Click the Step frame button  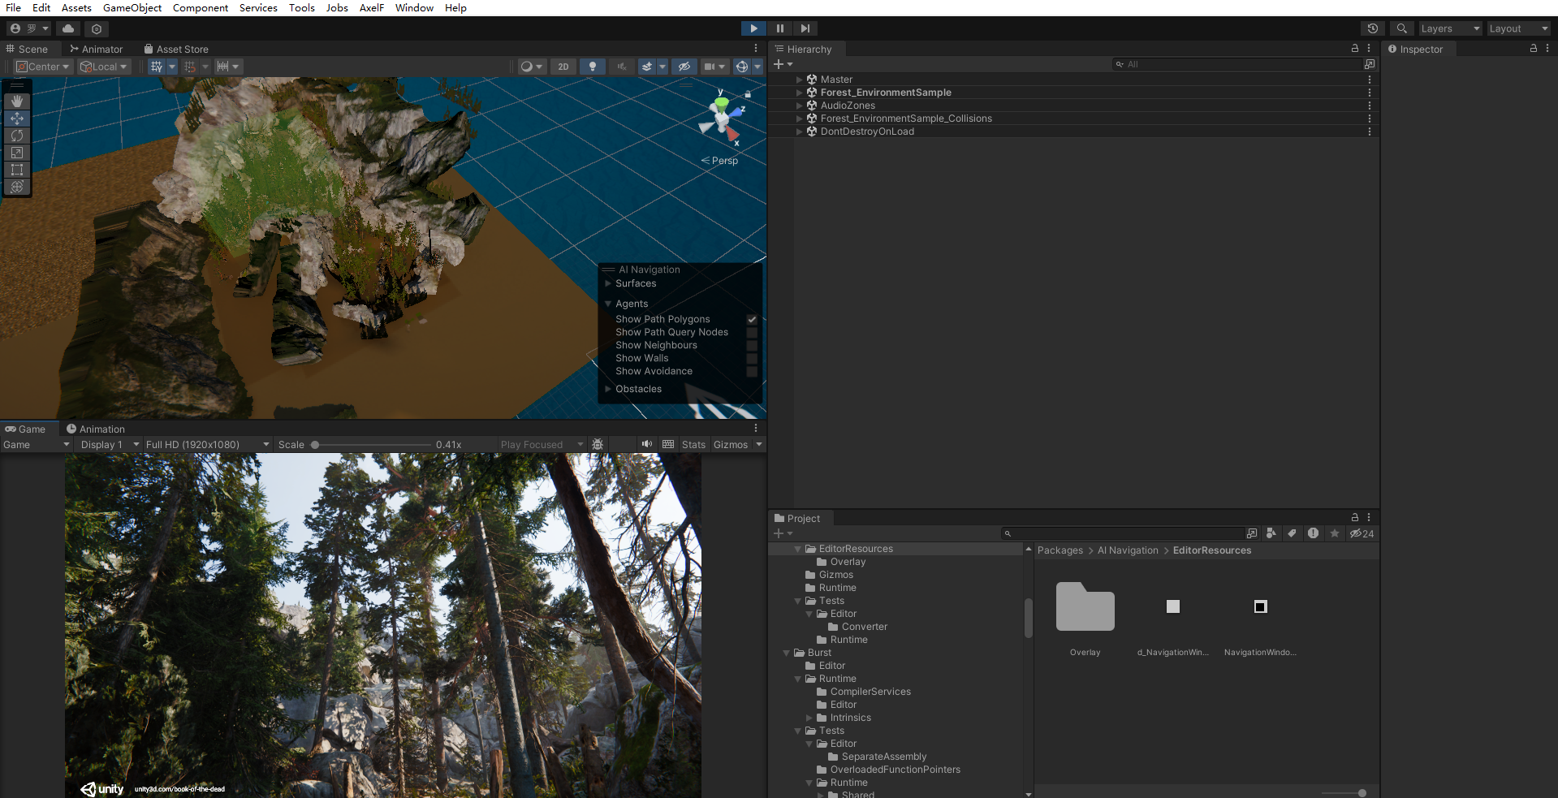805,28
